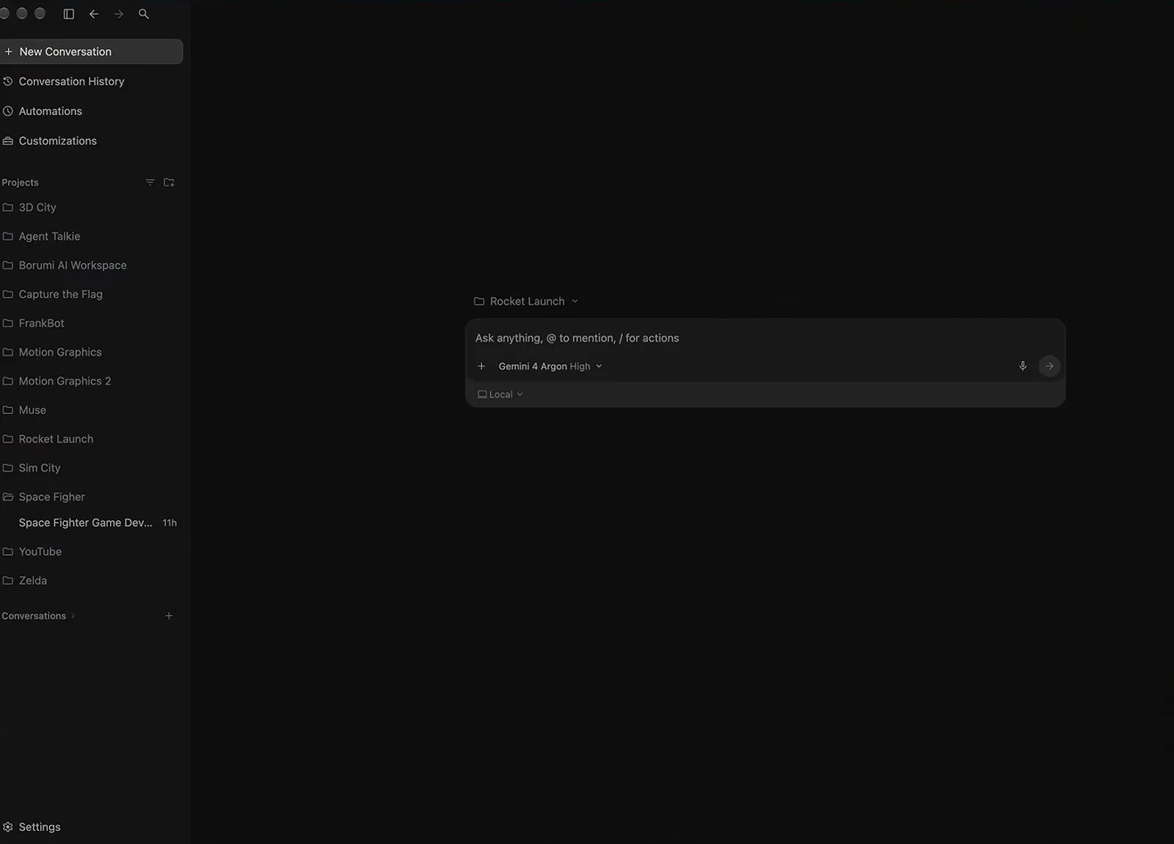Add a new project folder icon
The width and height of the screenshot is (1174, 844).
pyautogui.click(x=169, y=182)
